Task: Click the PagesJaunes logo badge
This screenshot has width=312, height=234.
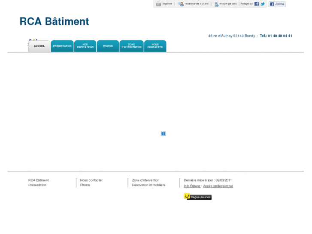Action: pyautogui.click(x=197, y=197)
